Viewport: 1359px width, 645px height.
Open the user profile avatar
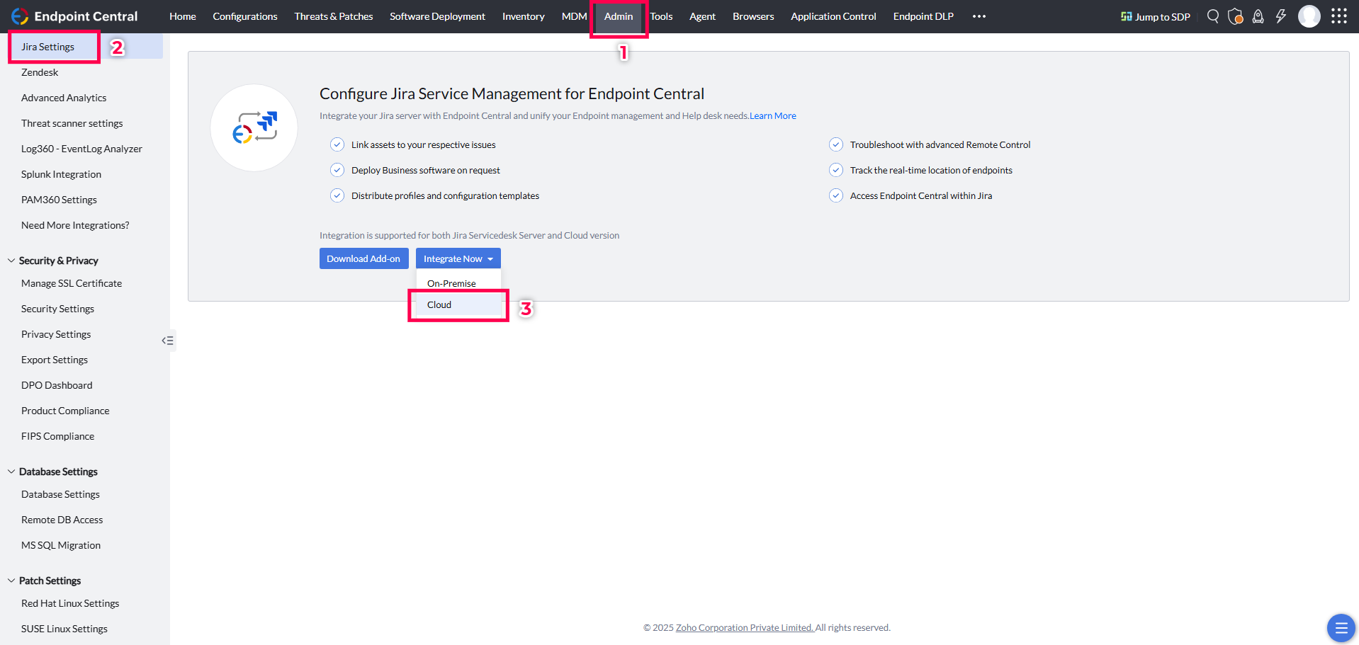coord(1309,16)
